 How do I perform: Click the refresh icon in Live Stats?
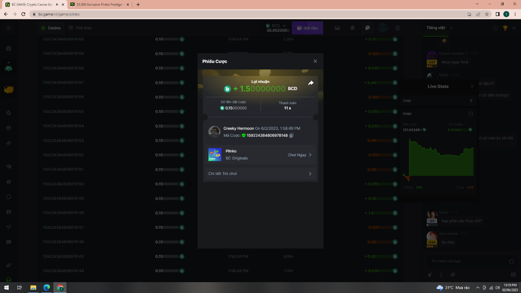(471, 113)
